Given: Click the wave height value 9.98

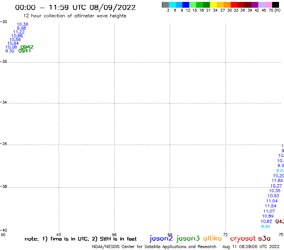Looking at the screenshot, I should pyautogui.click(x=21, y=28).
